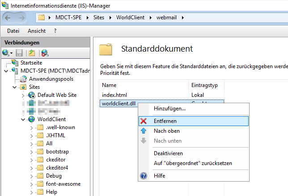Click the connect globe icon in Verbindungen toolbar
This screenshot has width=288, height=196.
pyautogui.click(x=6, y=53)
